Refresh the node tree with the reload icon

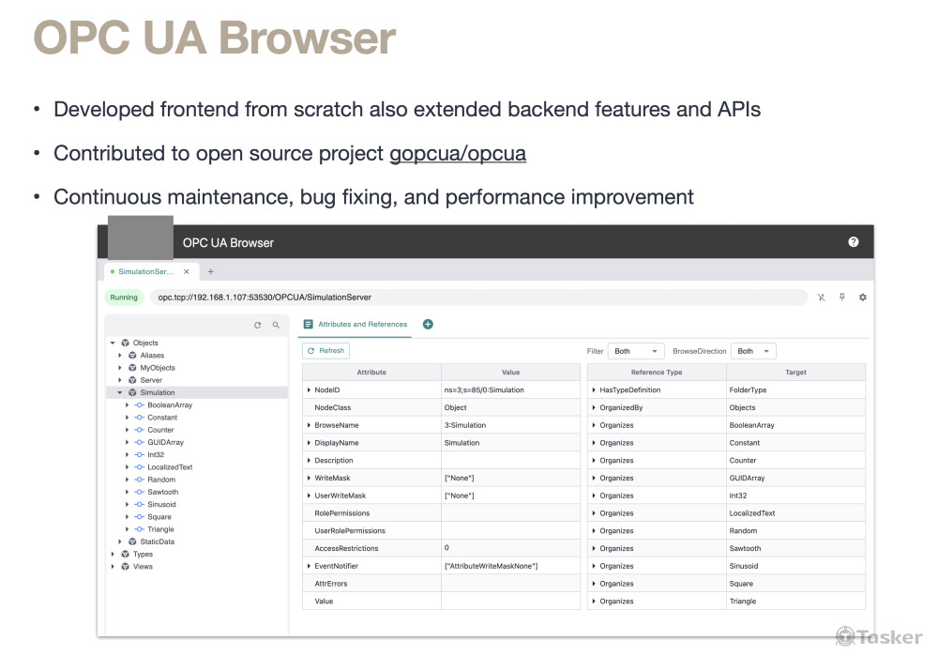point(258,325)
